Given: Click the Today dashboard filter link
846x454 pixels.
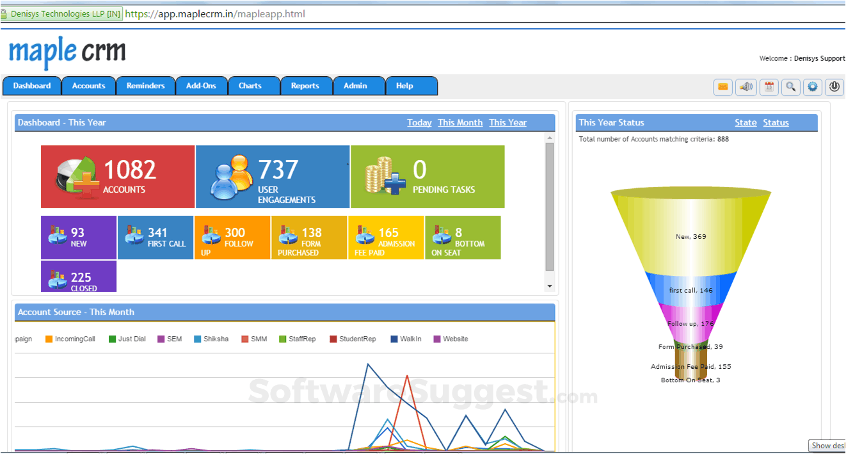Looking at the screenshot, I should click(419, 122).
